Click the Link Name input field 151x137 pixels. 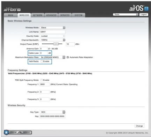click(x=52, y=32)
